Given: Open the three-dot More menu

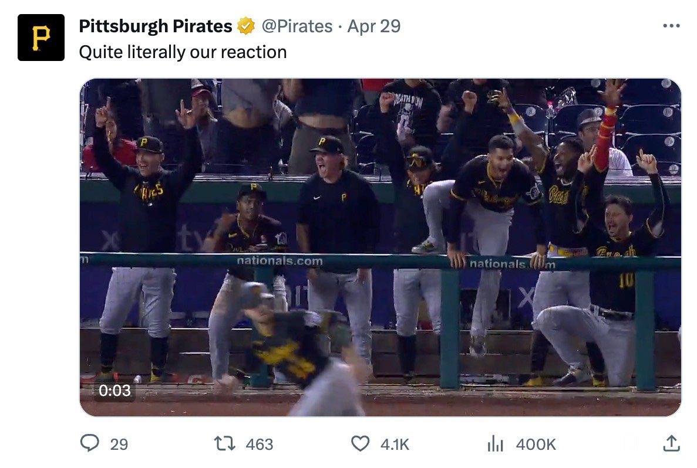Looking at the screenshot, I should [x=671, y=26].
